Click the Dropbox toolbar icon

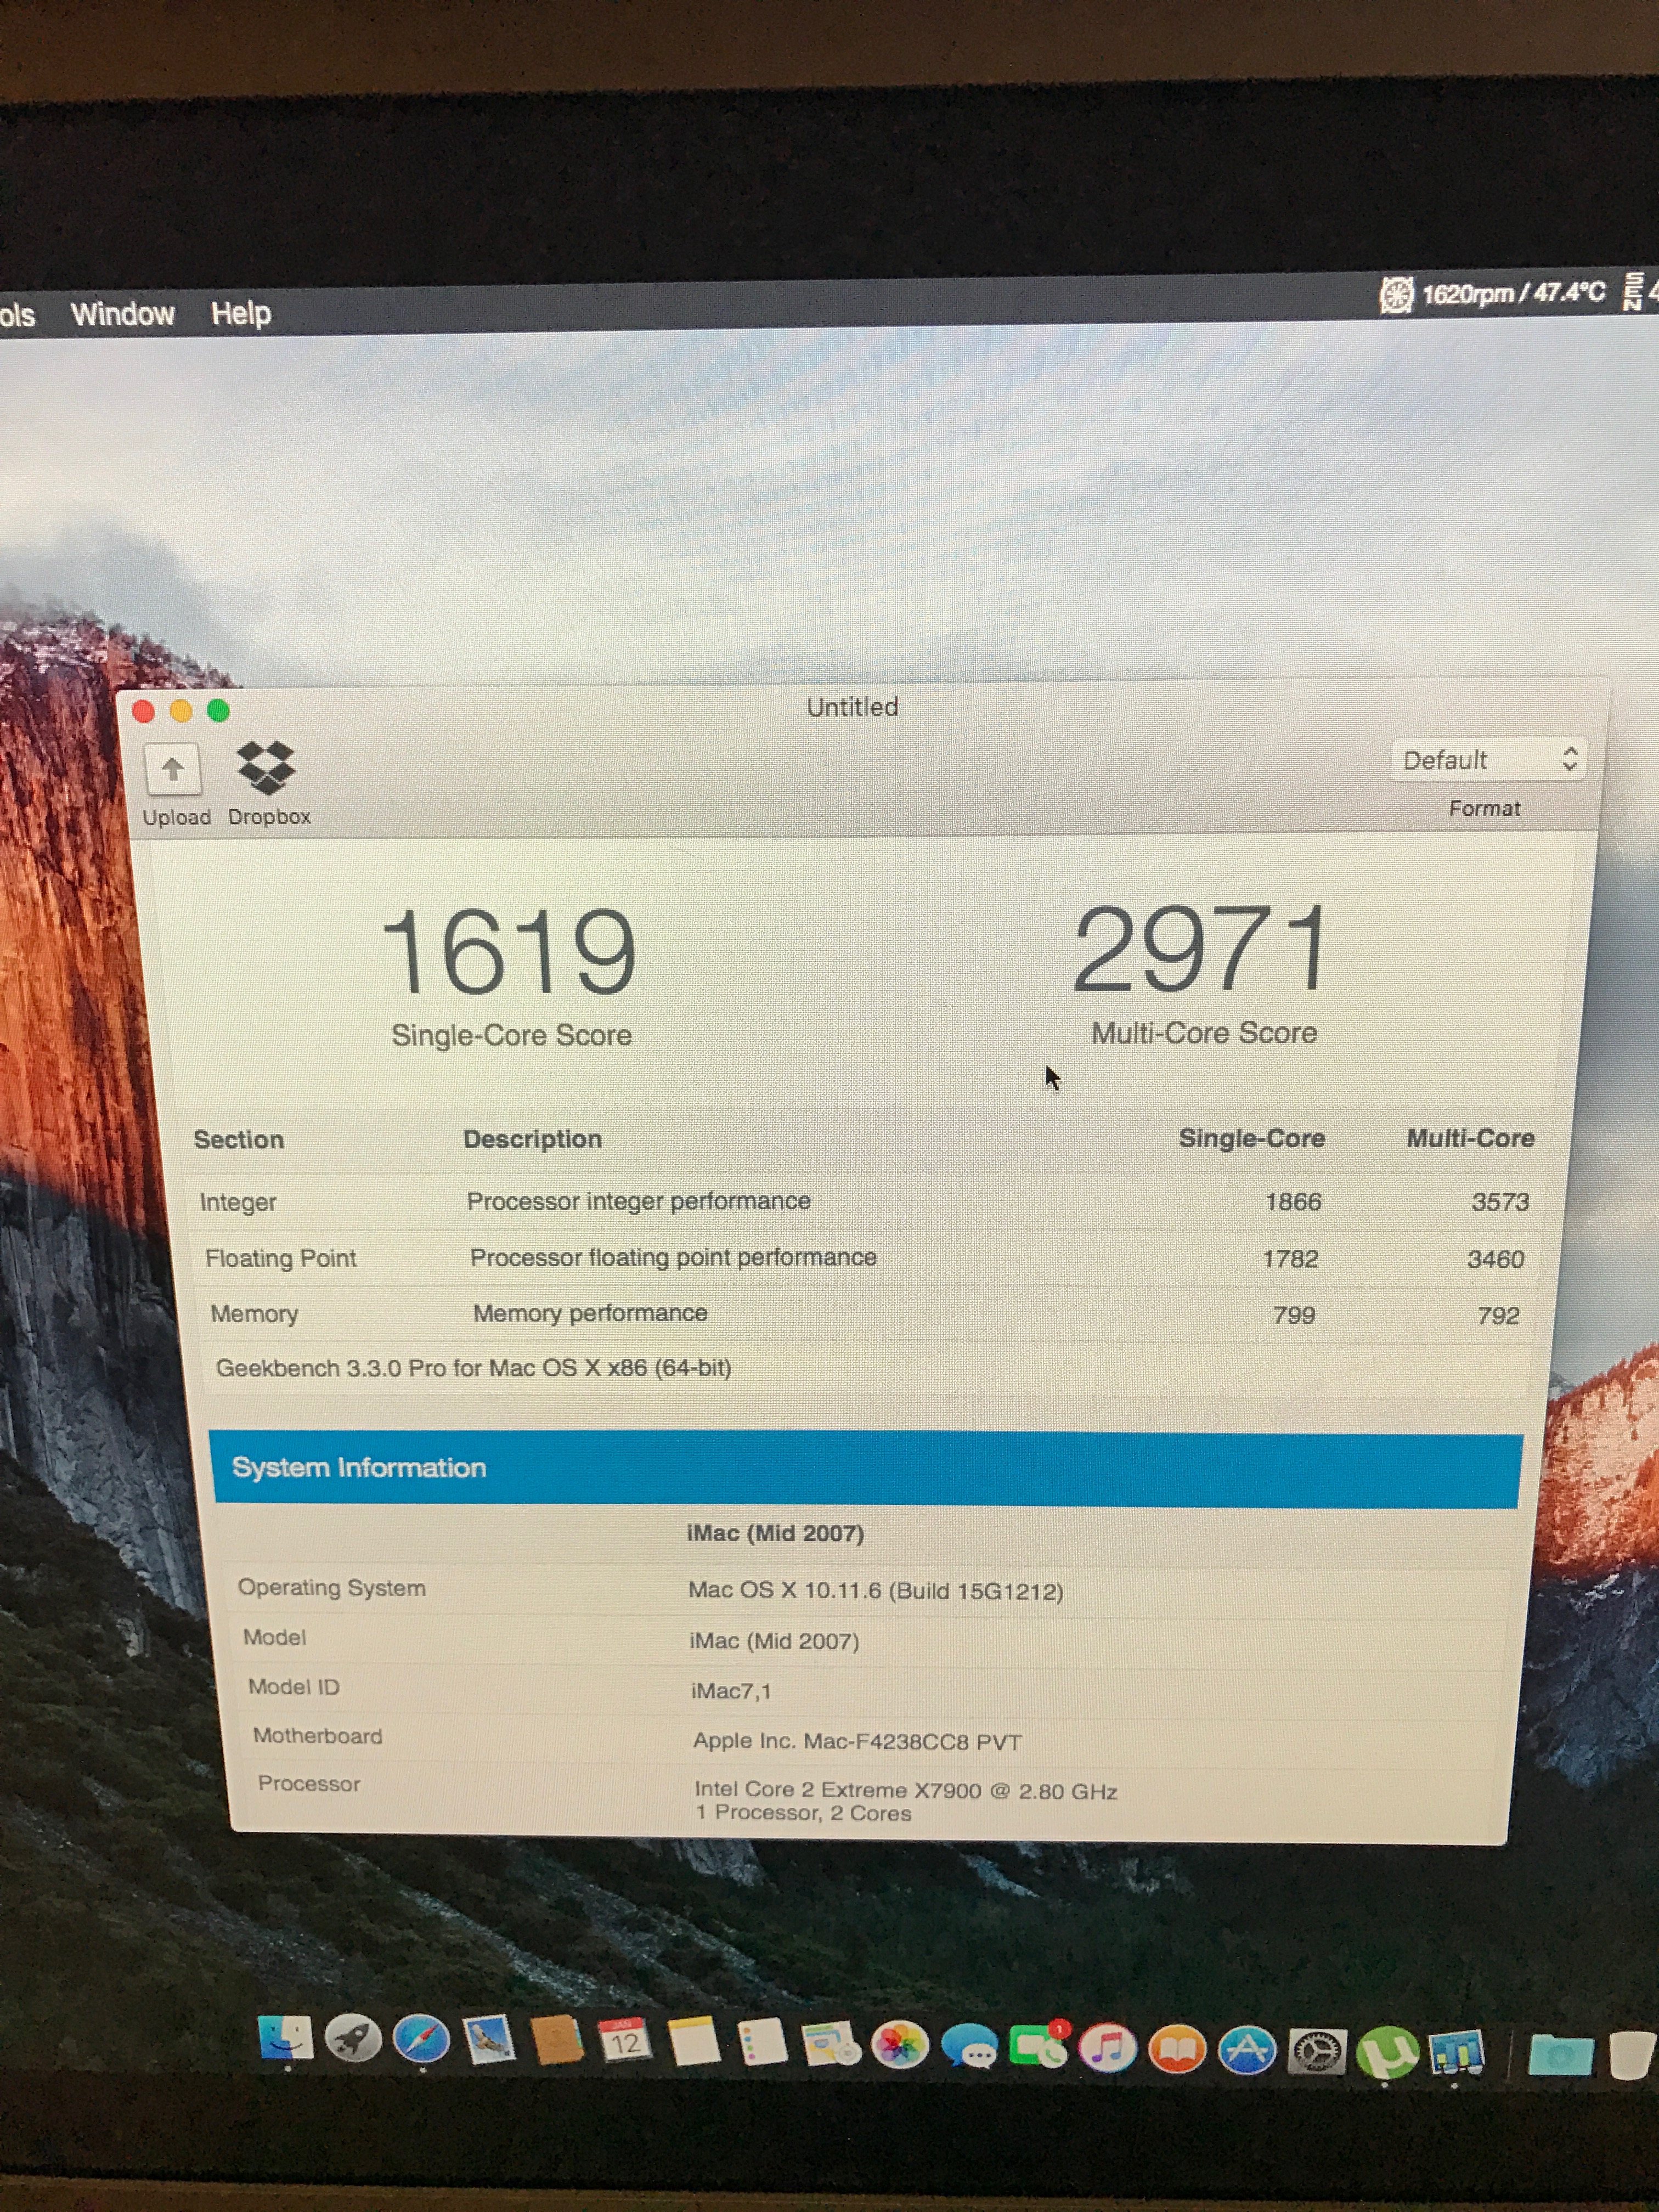click(266, 768)
